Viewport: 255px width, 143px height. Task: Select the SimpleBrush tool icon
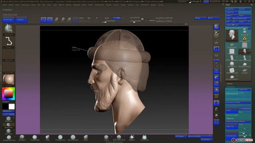[x=245, y=39]
